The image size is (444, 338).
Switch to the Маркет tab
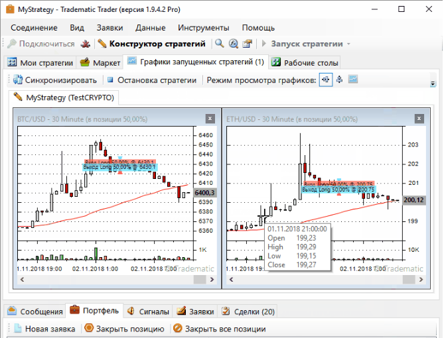pos(100,63)
